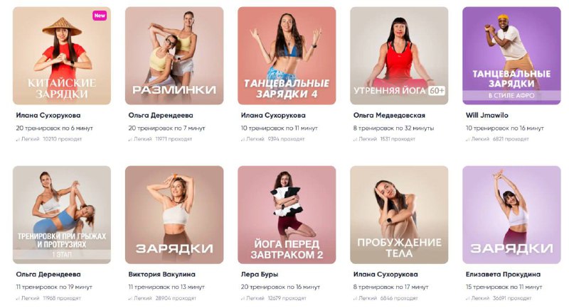Open Утренняя йога 60+ program image
Image resolution: width=569 pixels, height=308 pixels.
click(x=399, y=56)
